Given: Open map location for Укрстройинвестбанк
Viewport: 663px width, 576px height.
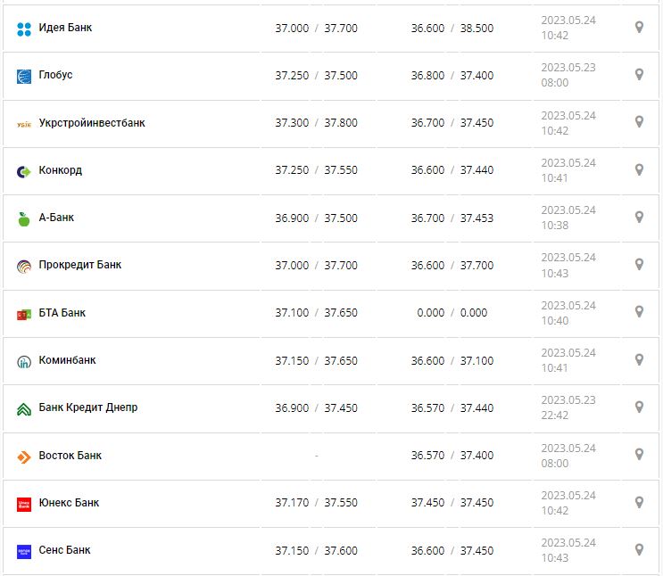Looking at the screenshot, I should pyautogui.click(x=639, y=121).
